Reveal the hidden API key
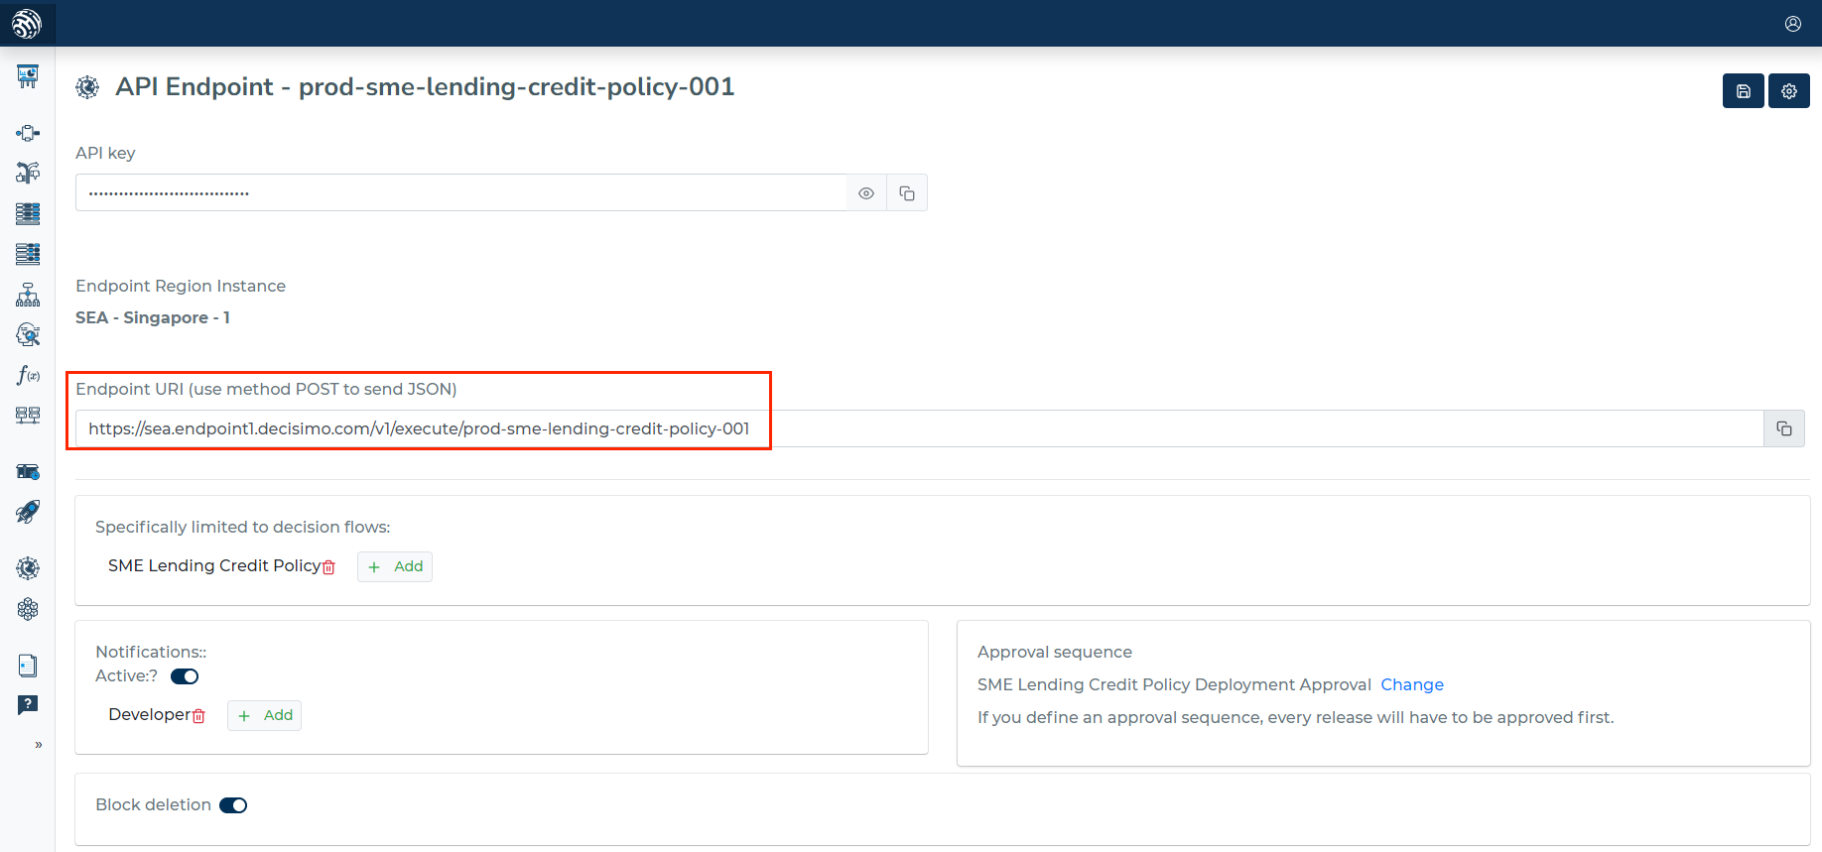The image size is (1822, 852). pos(866,193)
